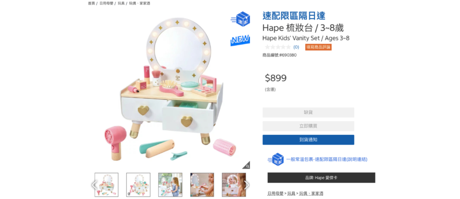Click the star rating icons
The height and width of the screenshot is (199, 460).
[278, 47]
